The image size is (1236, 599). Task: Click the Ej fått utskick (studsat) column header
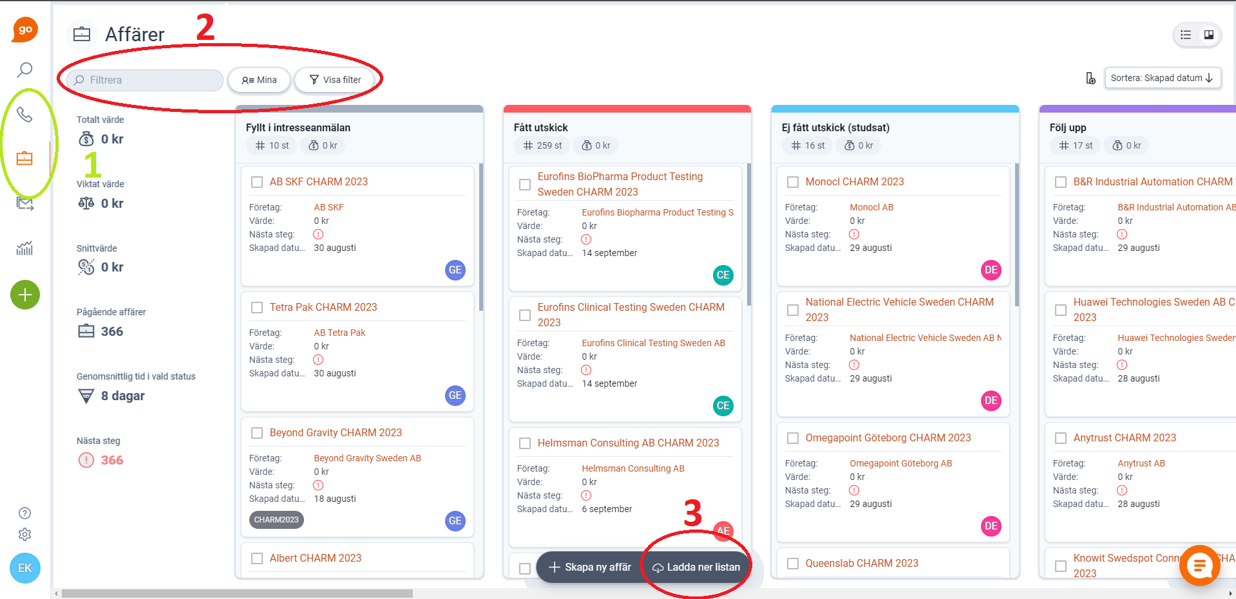pos(835,127)
